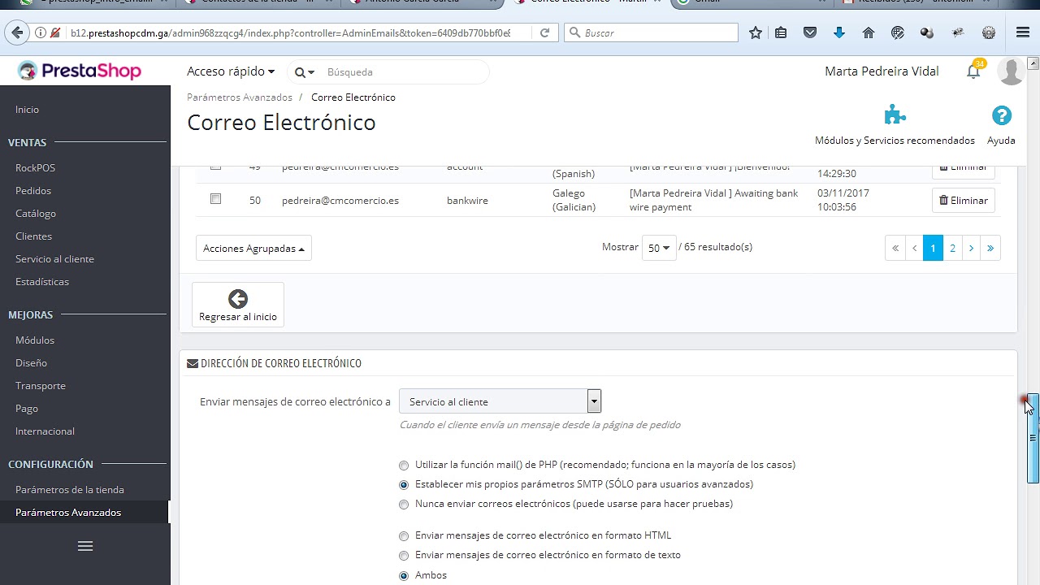This screenshot has height=585, width=1040.
Task: Select Utilizar la función mail() de PHP
Action: [x=404, y=466]
